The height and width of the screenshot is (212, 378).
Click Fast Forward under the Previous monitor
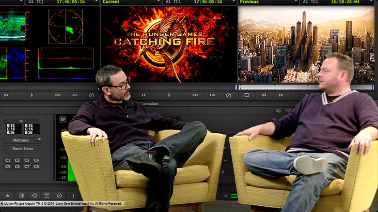click(x=281, y=95)
